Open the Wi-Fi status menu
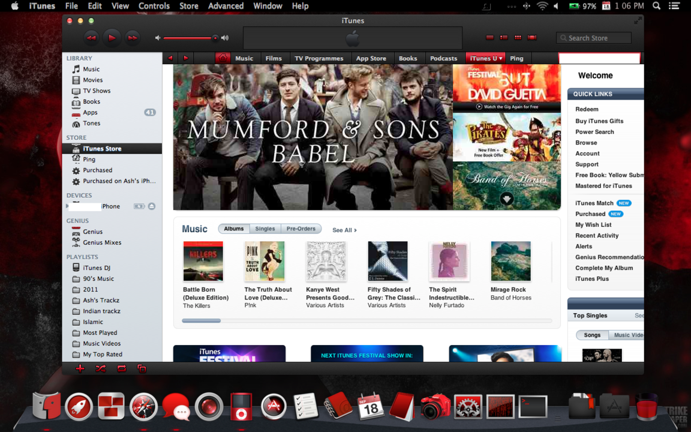691x432 pixels. point(542,6)
